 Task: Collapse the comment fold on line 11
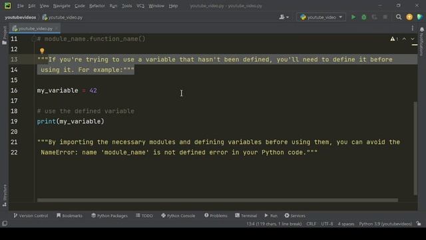point(34,39)
